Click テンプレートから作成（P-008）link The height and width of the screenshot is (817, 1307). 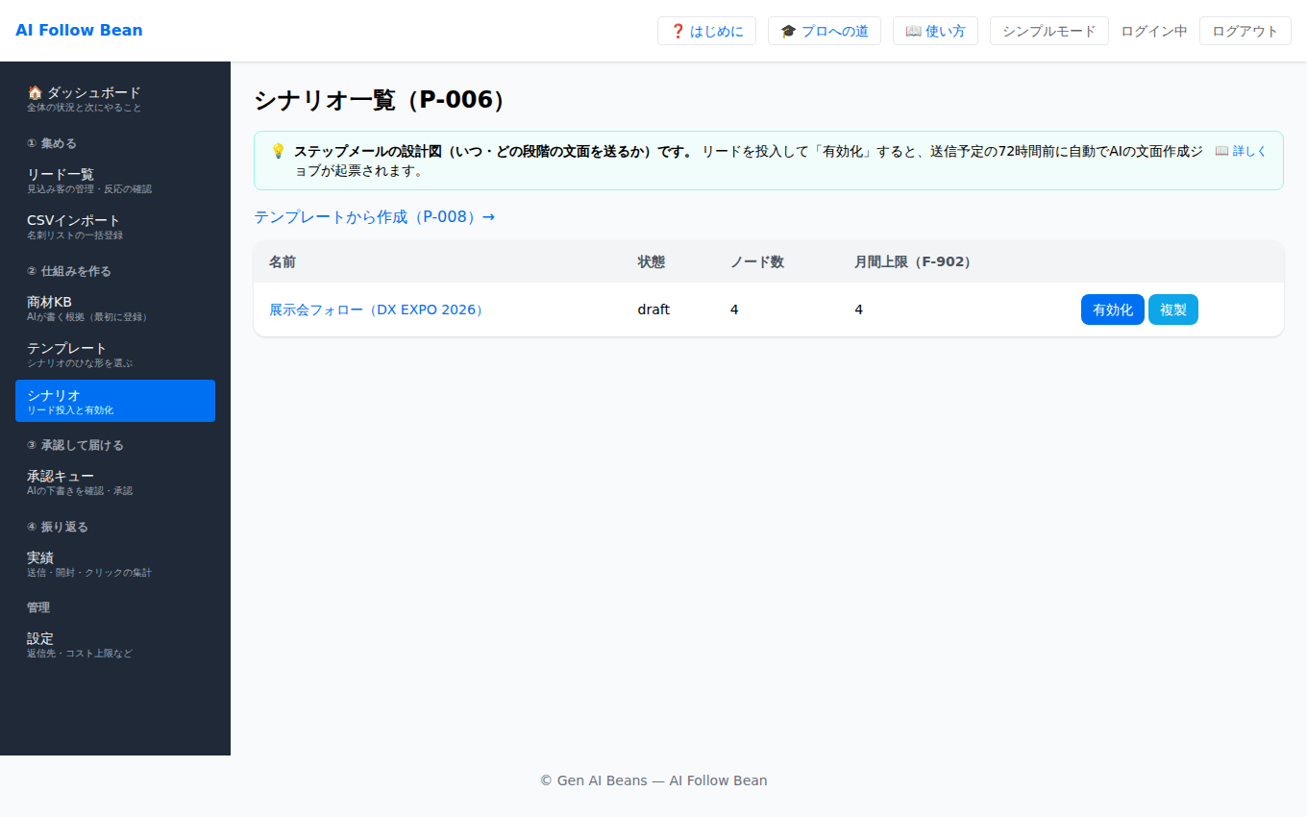(375, 217)
